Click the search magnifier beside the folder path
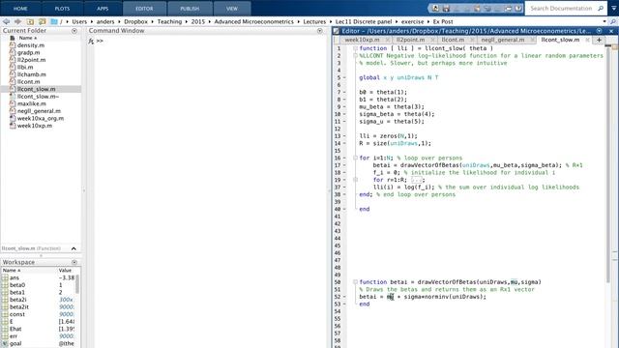This screenshot has height=348, width=619. (613, 21)
